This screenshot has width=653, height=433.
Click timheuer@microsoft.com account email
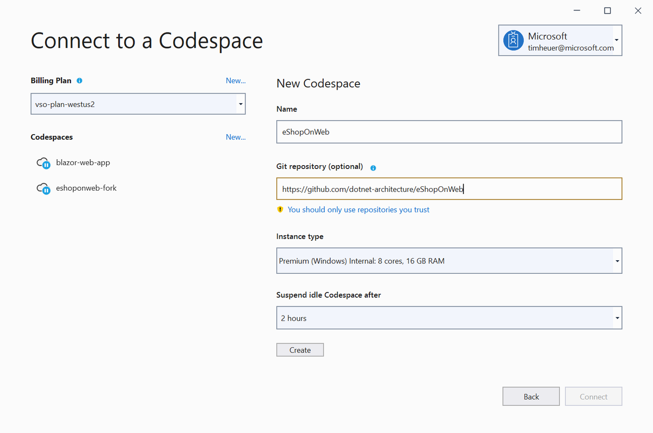[571, 48]
